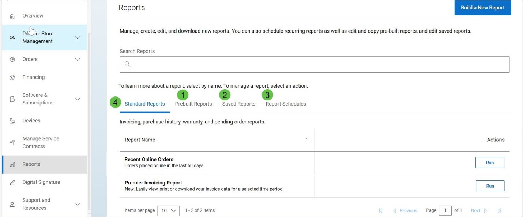Screen dimensions: 523x217
Task: Click the search magnifier in Search Reports
Action: 127,64
